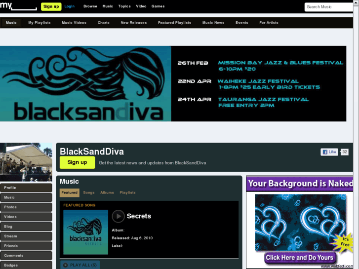Open Music News
Image resolution: width=359 pixels, height=269 pixels.
pyautogui.click(x=213, y=23)
